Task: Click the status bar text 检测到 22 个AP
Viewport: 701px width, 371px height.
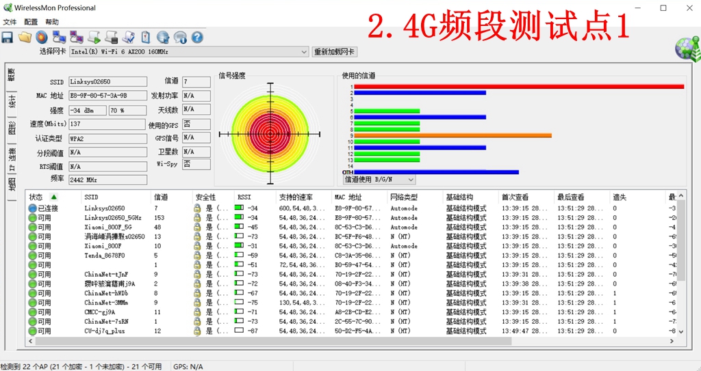Action: click(x=81, y=366)
